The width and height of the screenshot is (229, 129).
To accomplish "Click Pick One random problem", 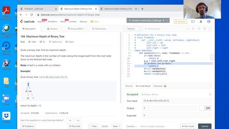I will tap(75, 126).
